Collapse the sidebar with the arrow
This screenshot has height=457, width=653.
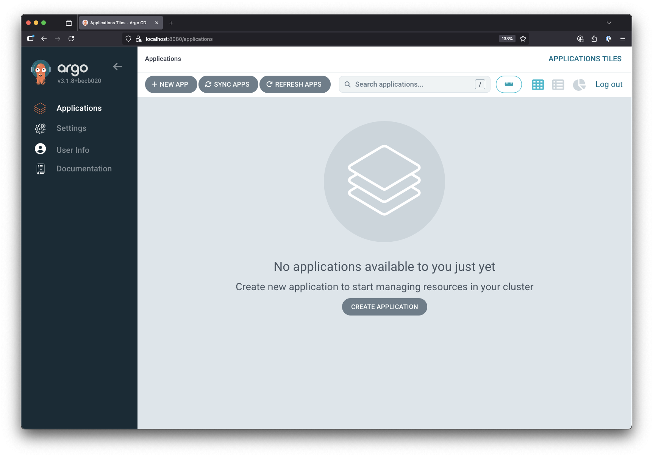pyautogui.click(x=117, y=67)
